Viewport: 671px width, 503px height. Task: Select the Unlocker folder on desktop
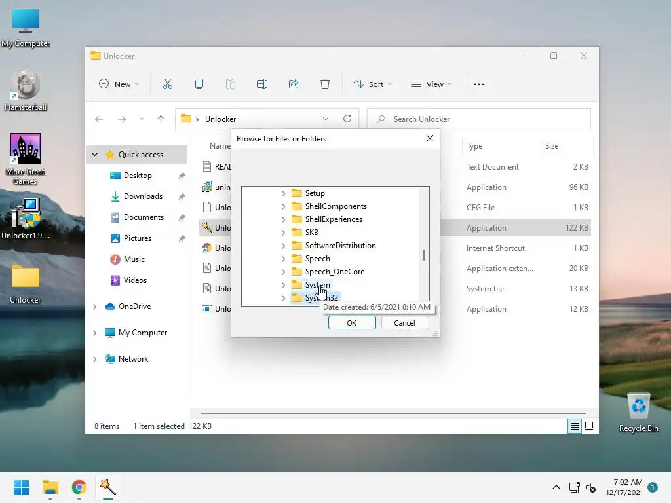click(x=26, y=284)
